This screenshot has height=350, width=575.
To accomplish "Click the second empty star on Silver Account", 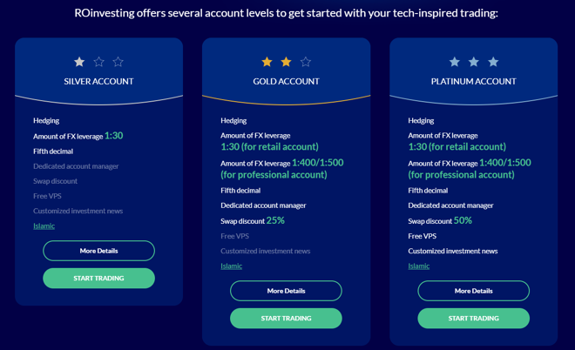I will coord(98,62).
